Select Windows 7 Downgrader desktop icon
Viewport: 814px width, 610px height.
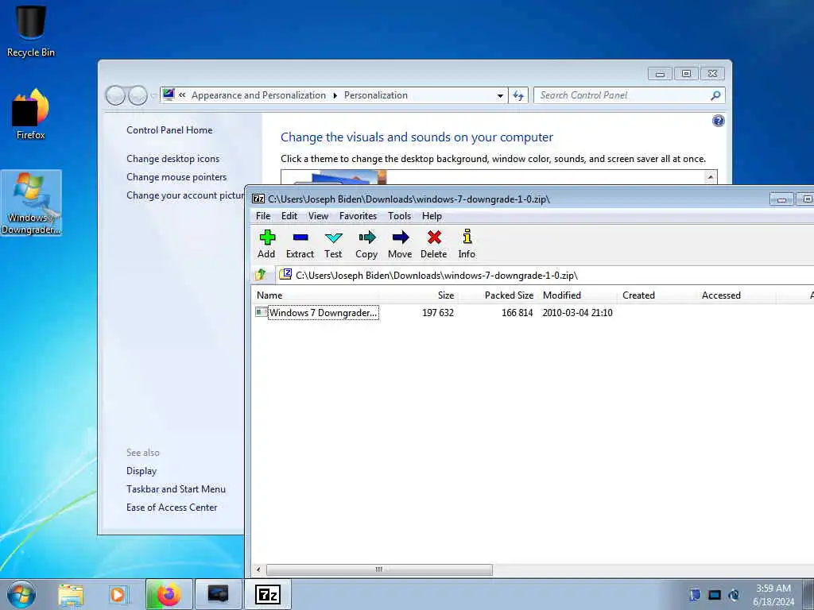tap(31, 203)
